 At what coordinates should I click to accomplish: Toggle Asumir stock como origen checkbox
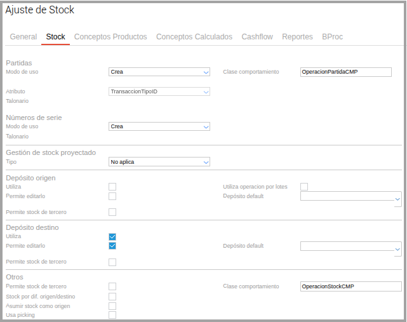point(112,306)
